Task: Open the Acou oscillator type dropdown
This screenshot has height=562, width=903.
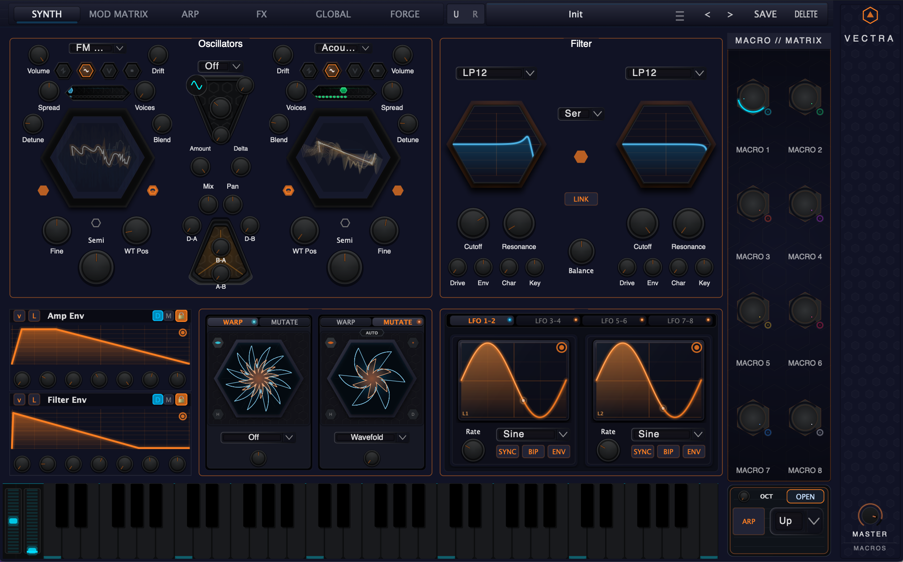Action: [x=342, y=48]
